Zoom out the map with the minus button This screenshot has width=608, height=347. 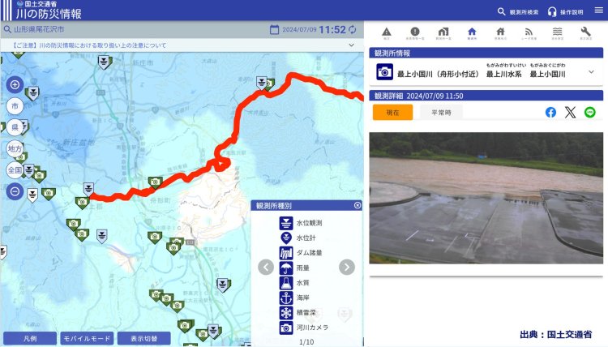click(15, 191)
